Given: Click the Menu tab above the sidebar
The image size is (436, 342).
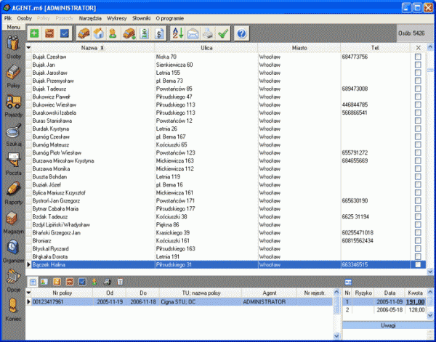Looking at the screenshot, I should click(x=13, y=27).
